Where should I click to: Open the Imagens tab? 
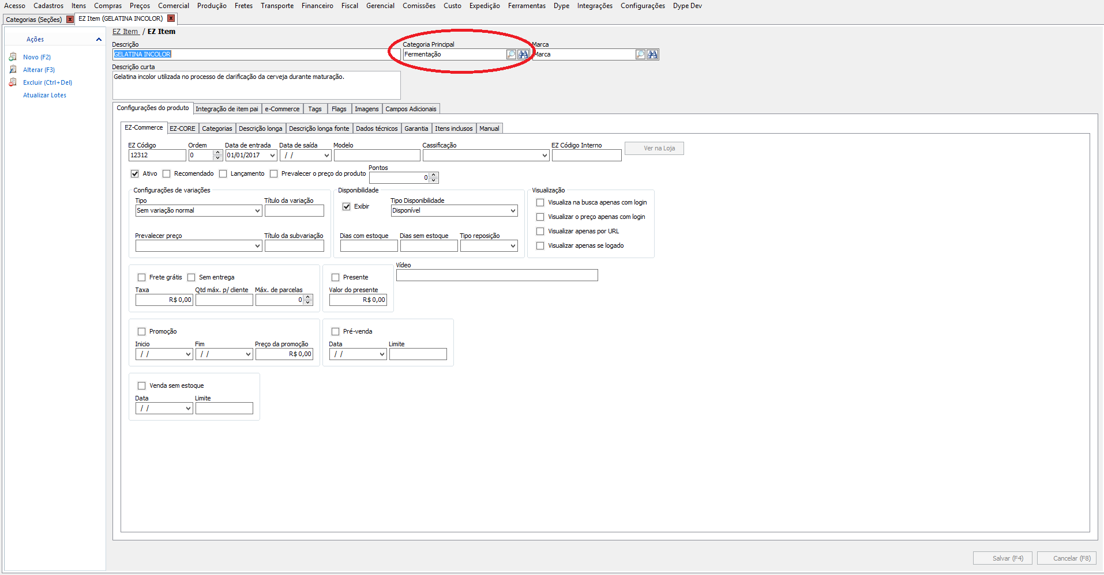point(367,109)
